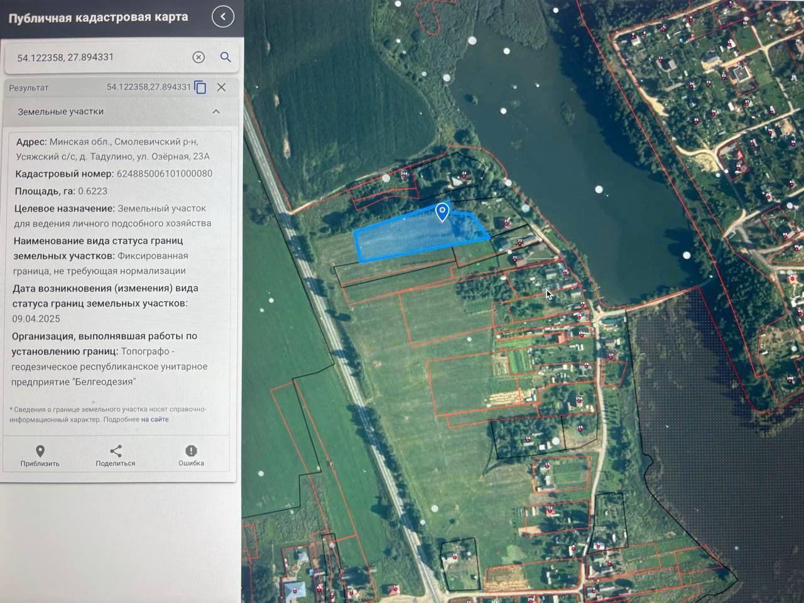The image size is (804, 603).
Task: Select address marker 21 on map
Action: (515, 260)
